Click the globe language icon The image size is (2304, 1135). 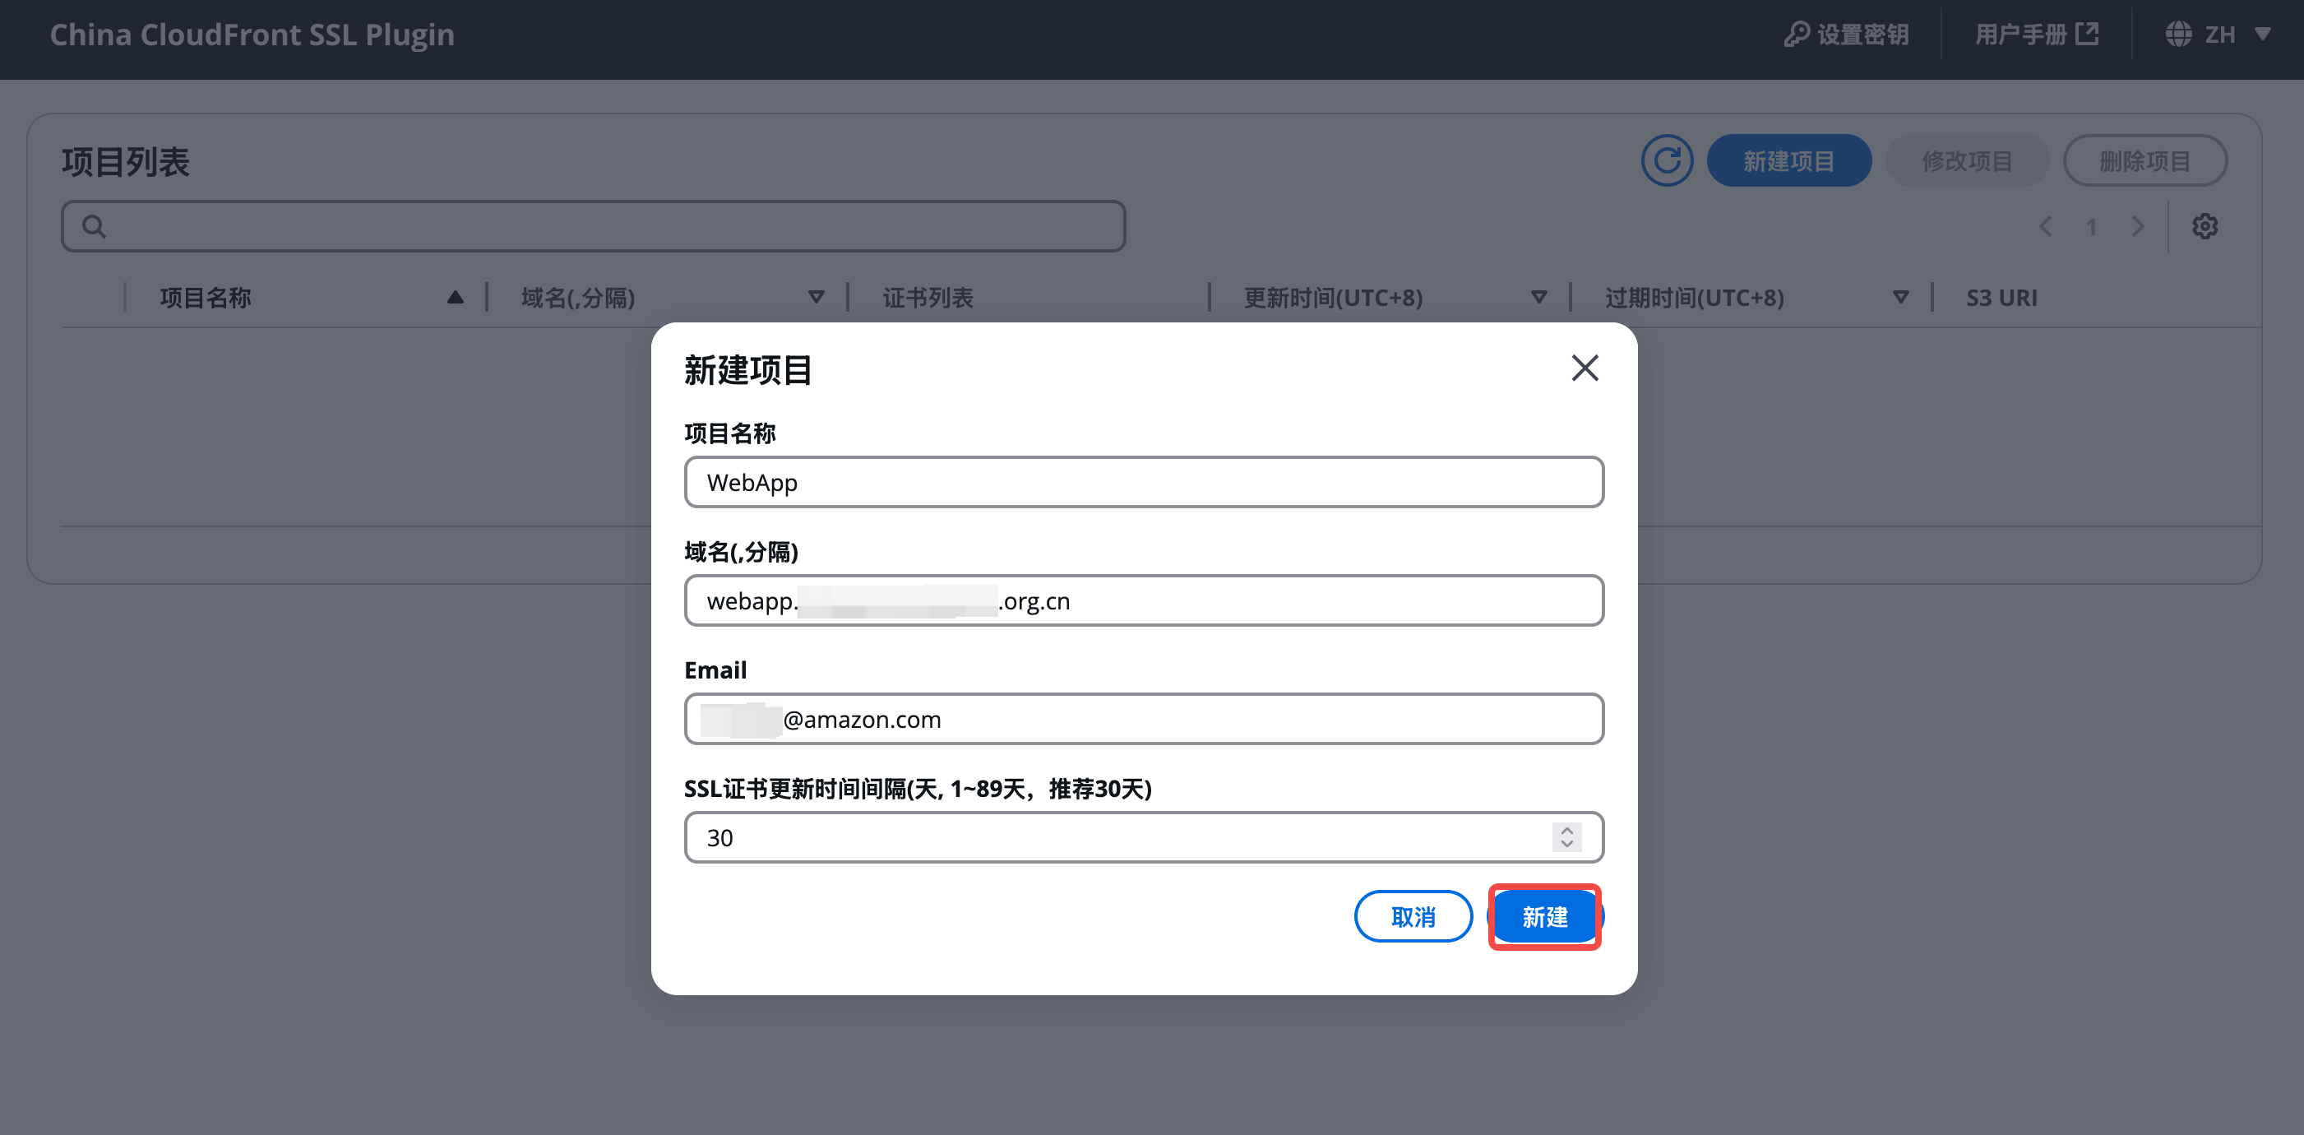click(x=2178, y=34)
